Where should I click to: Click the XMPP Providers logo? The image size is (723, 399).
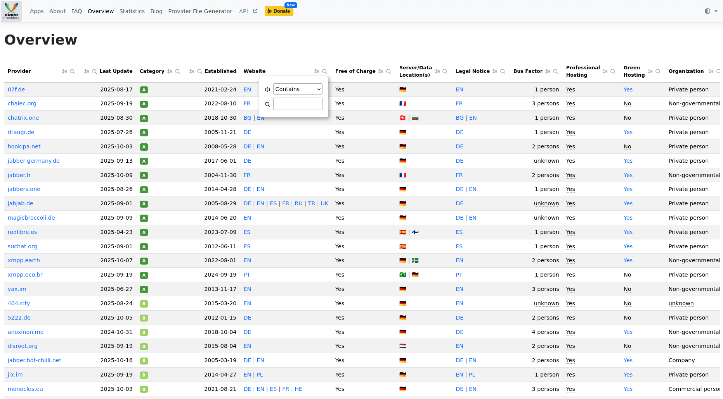11,11
